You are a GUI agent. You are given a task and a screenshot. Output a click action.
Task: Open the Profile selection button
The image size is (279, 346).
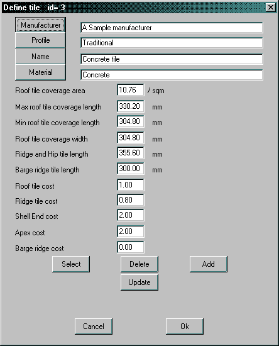40,40
